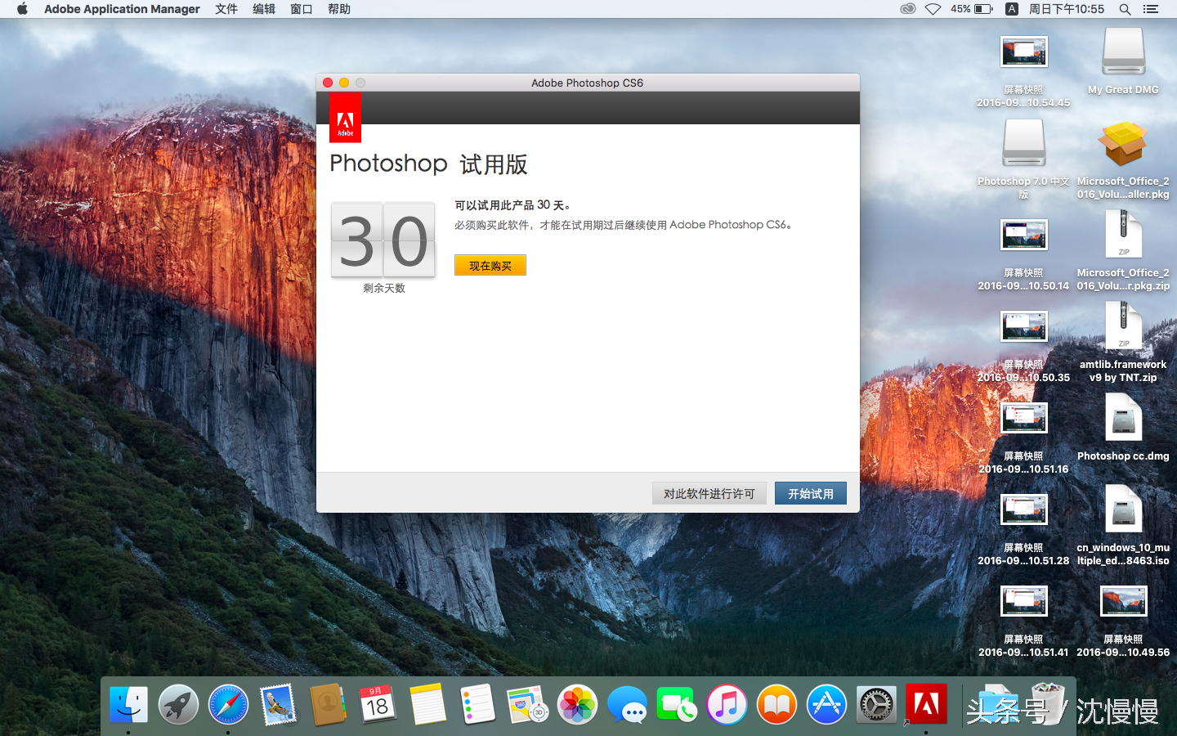Open System Preferences from the Dock
This screenshot has width=1177, height=736.
(876, 704)
